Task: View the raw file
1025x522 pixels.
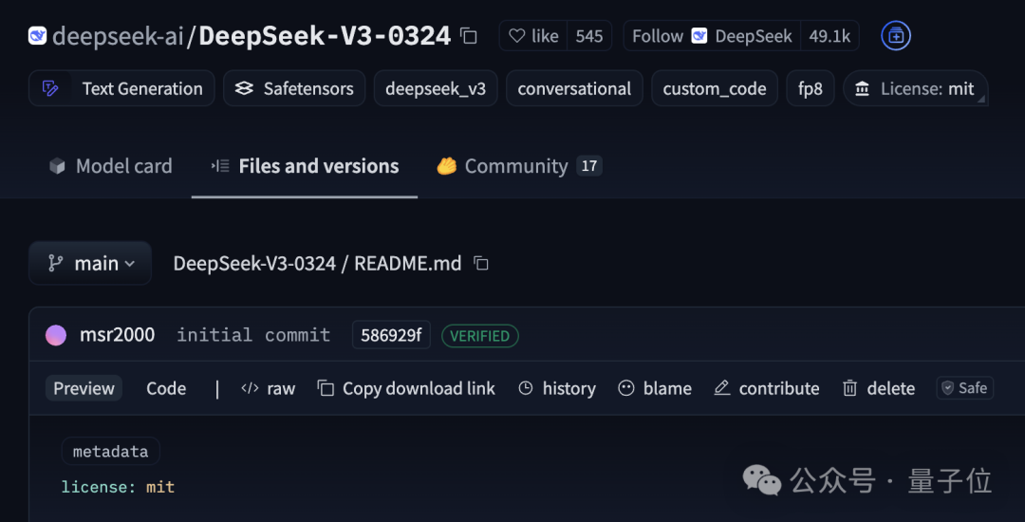Action: [269, 388]
